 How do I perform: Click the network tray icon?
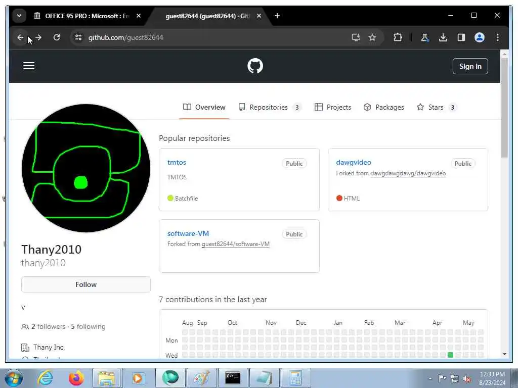point(455,378)
